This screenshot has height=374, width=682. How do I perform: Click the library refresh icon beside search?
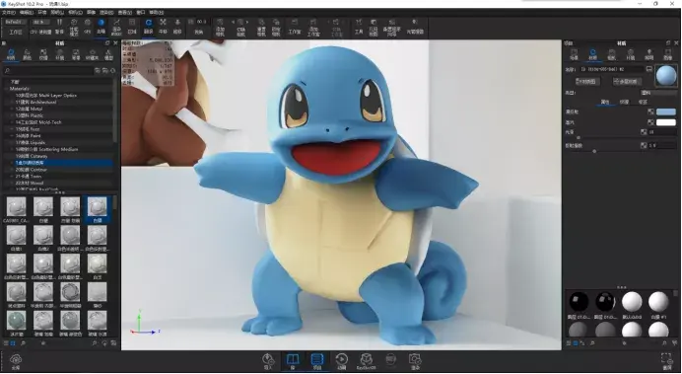click(113, 70)
